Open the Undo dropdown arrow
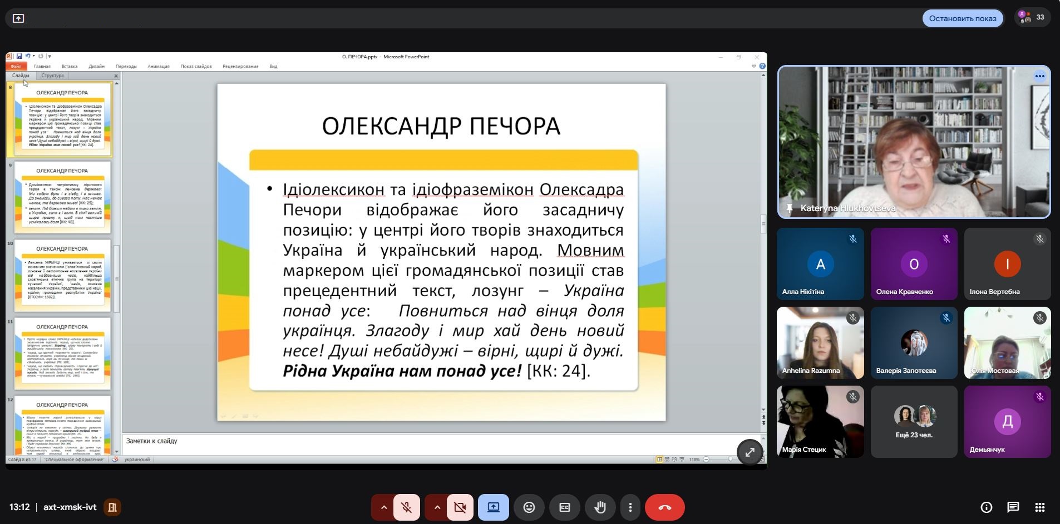 pyautogui.click(x=33, y=56)
